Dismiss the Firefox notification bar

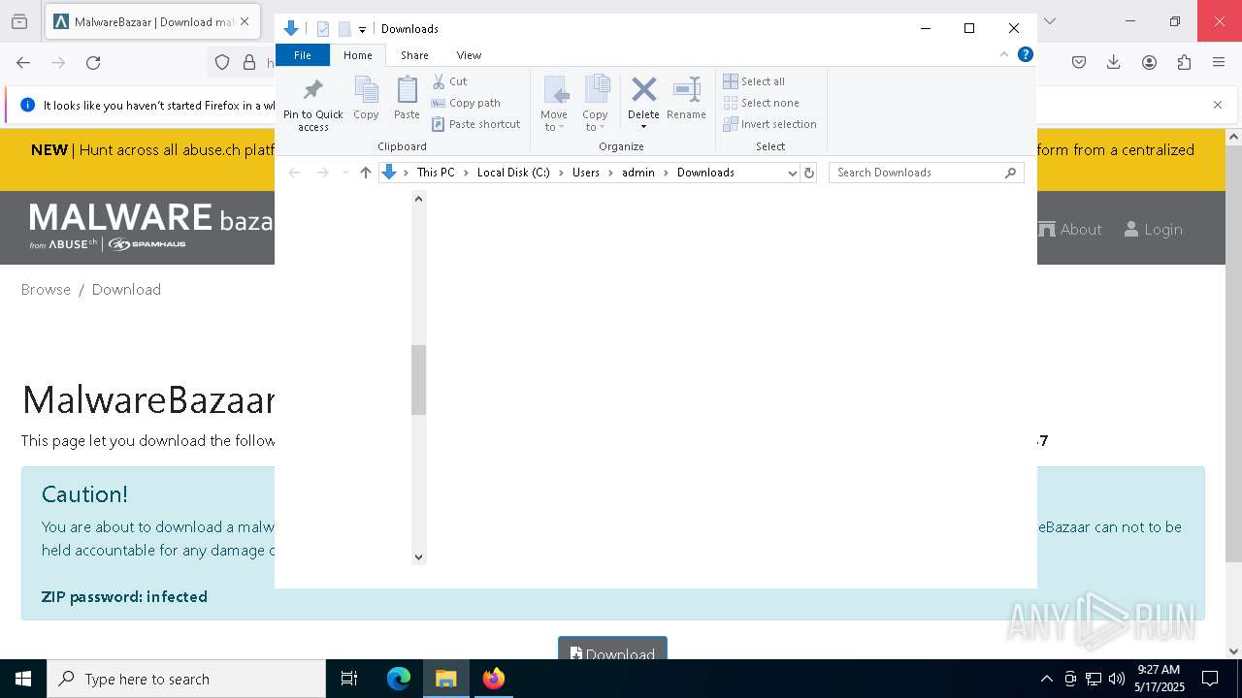(1218, 105)
